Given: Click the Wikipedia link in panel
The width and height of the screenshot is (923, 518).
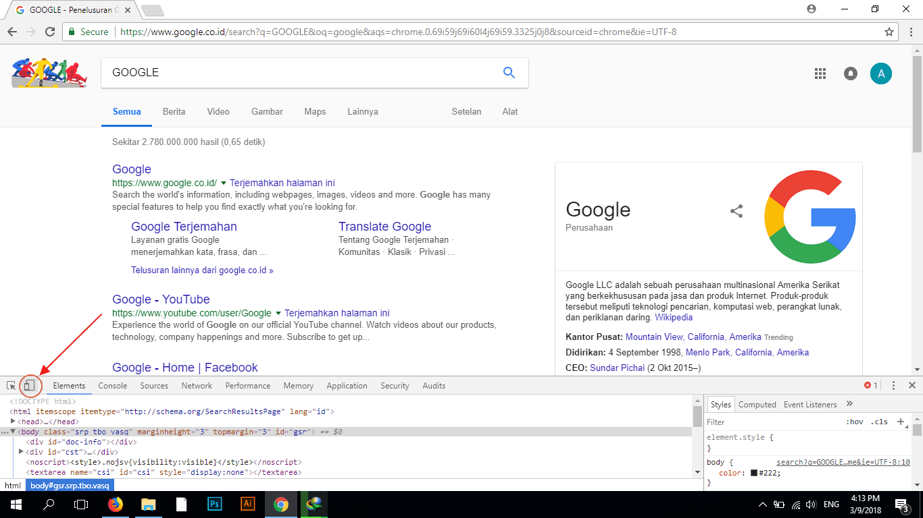Looking at the screenshot, I should pyautogui.click(x=674, y=317).
